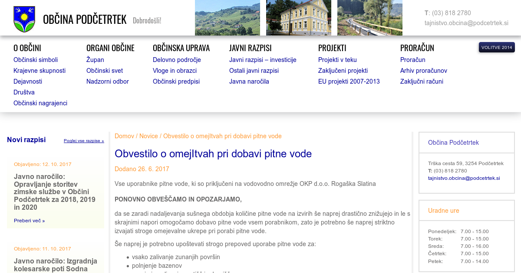Click the sidebar tajnistvo.obcina email link
Screen dimensions: 521x273
pyautogui.click(x=464, y=178)
